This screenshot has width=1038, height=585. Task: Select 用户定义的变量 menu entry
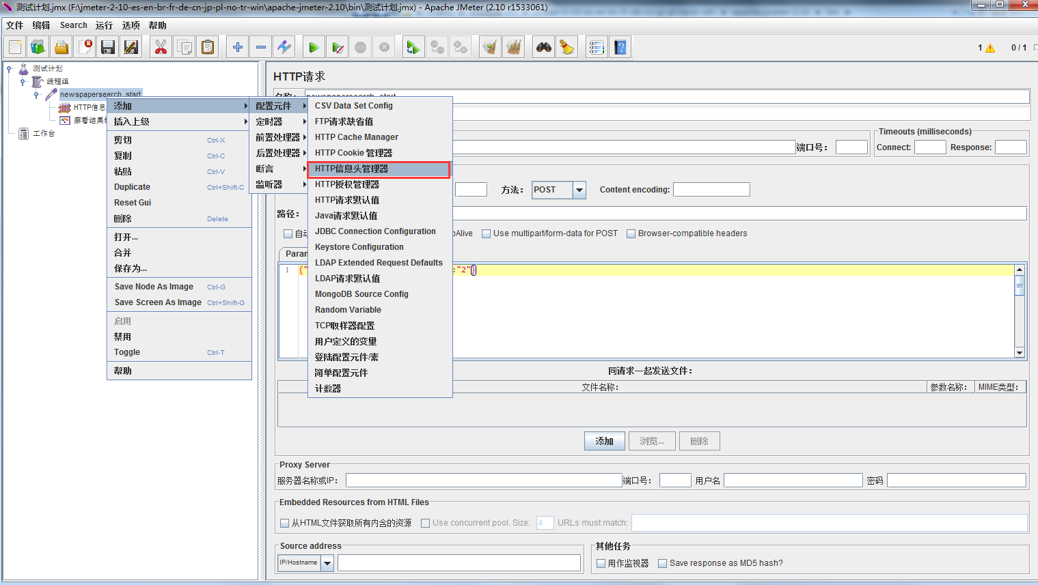[x=379, y=341]
